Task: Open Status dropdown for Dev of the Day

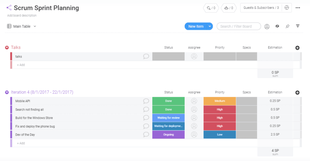Action: pyautogui.click(x=168, y=135)
